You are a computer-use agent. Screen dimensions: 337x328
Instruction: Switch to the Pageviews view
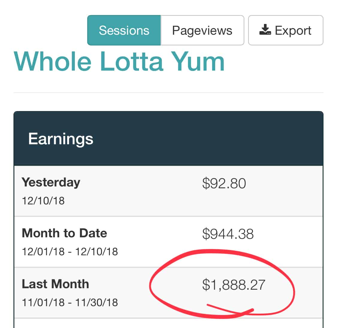click(x=202, y=30)
